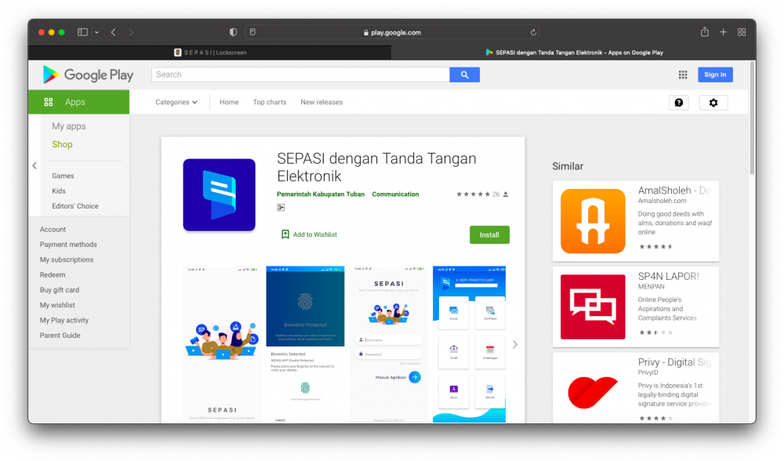The width and height of the screenshot is (784, 461).
Task: Open the AmalSholeh app title
Action: click(x=674, y=191)
